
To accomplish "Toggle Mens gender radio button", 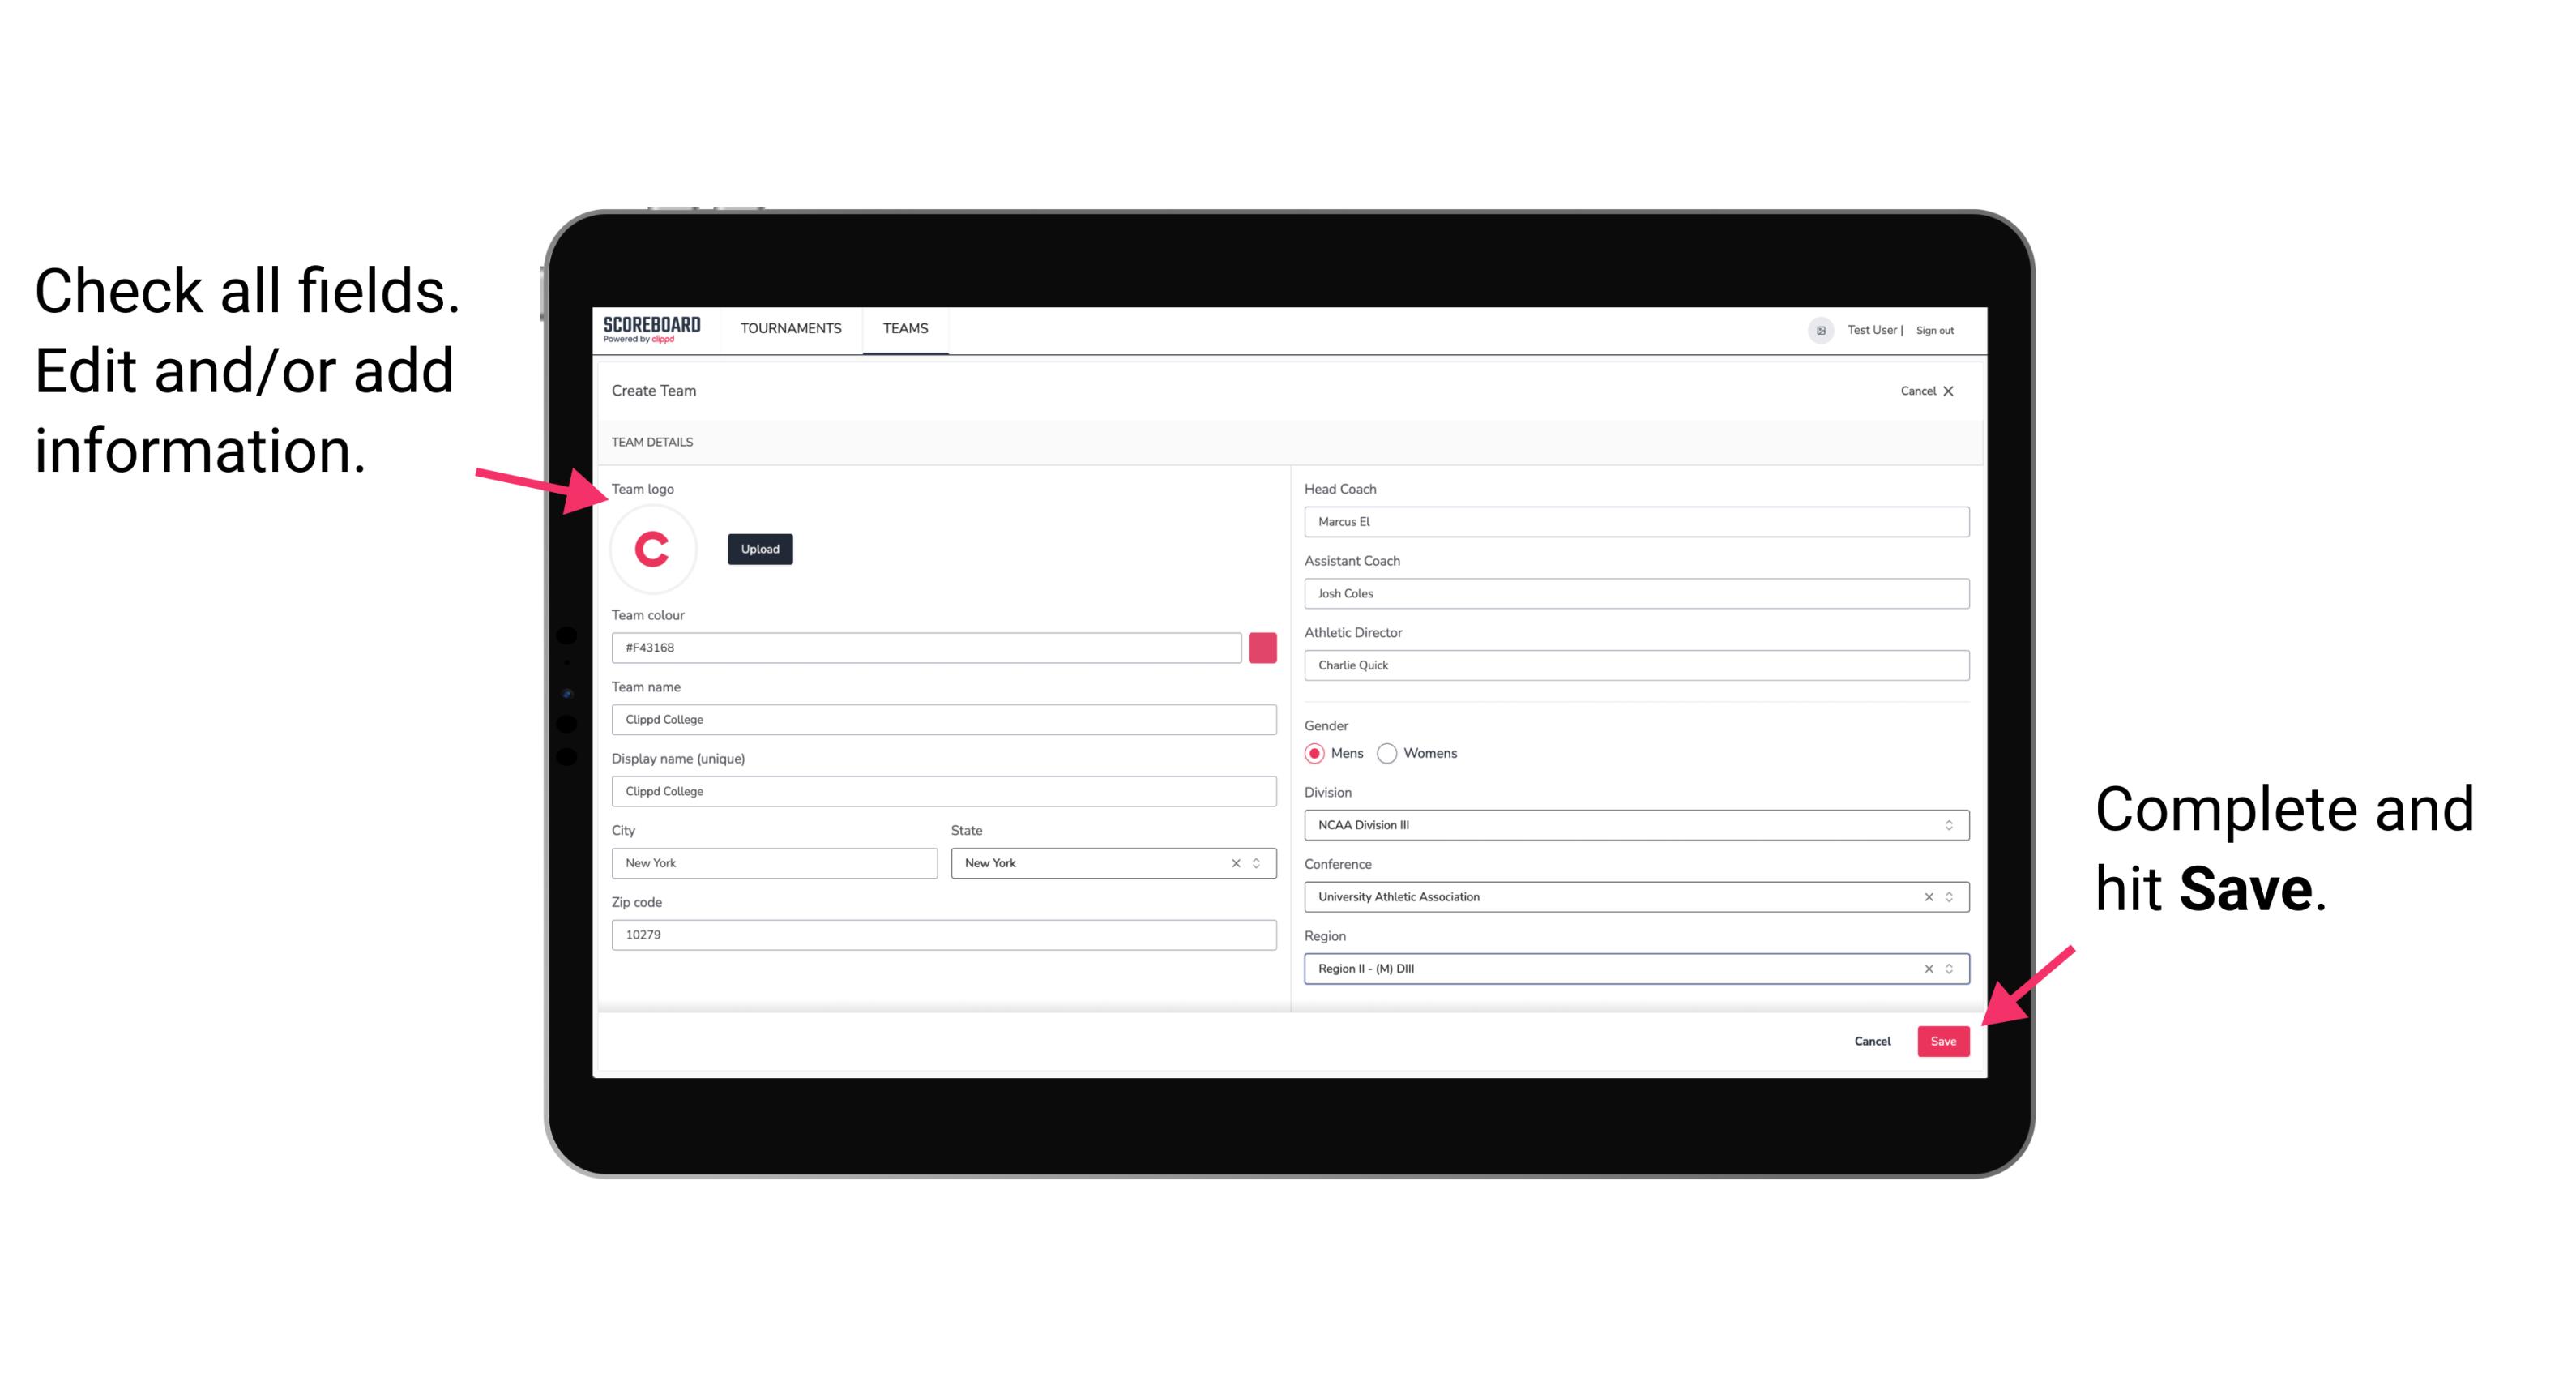I will click(x=1314, y=753).
